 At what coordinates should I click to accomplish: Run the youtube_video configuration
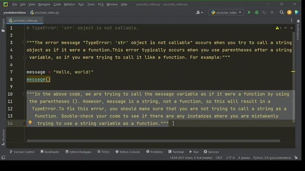point(249,12)
